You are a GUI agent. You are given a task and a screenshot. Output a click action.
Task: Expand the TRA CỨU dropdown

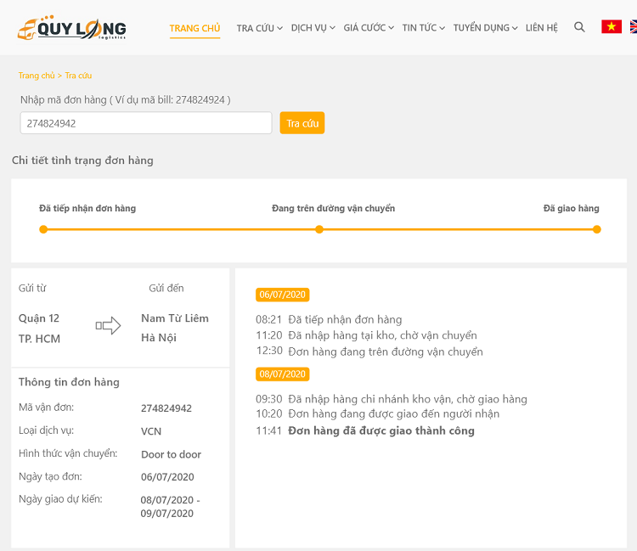pos(259,28)
